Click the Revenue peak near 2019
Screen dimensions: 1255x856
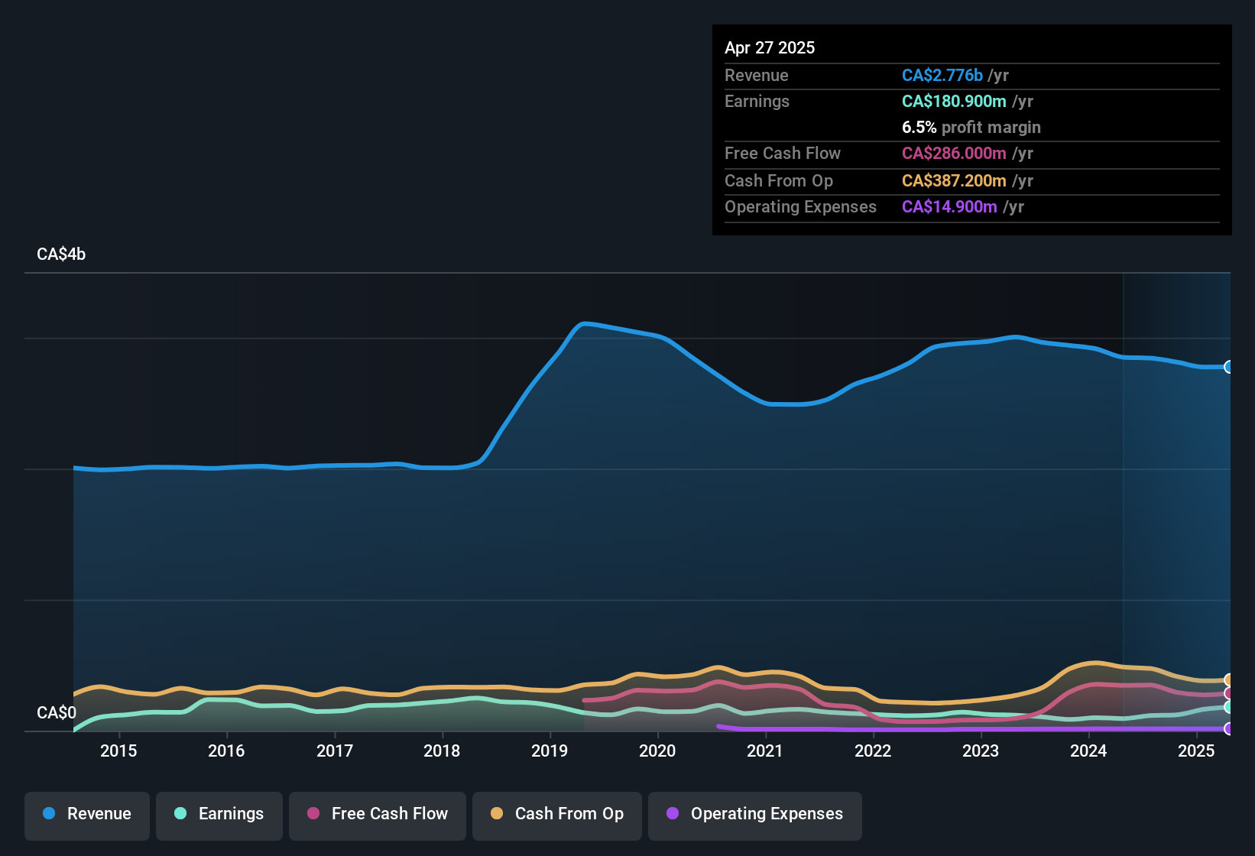(x=585, y=324)
